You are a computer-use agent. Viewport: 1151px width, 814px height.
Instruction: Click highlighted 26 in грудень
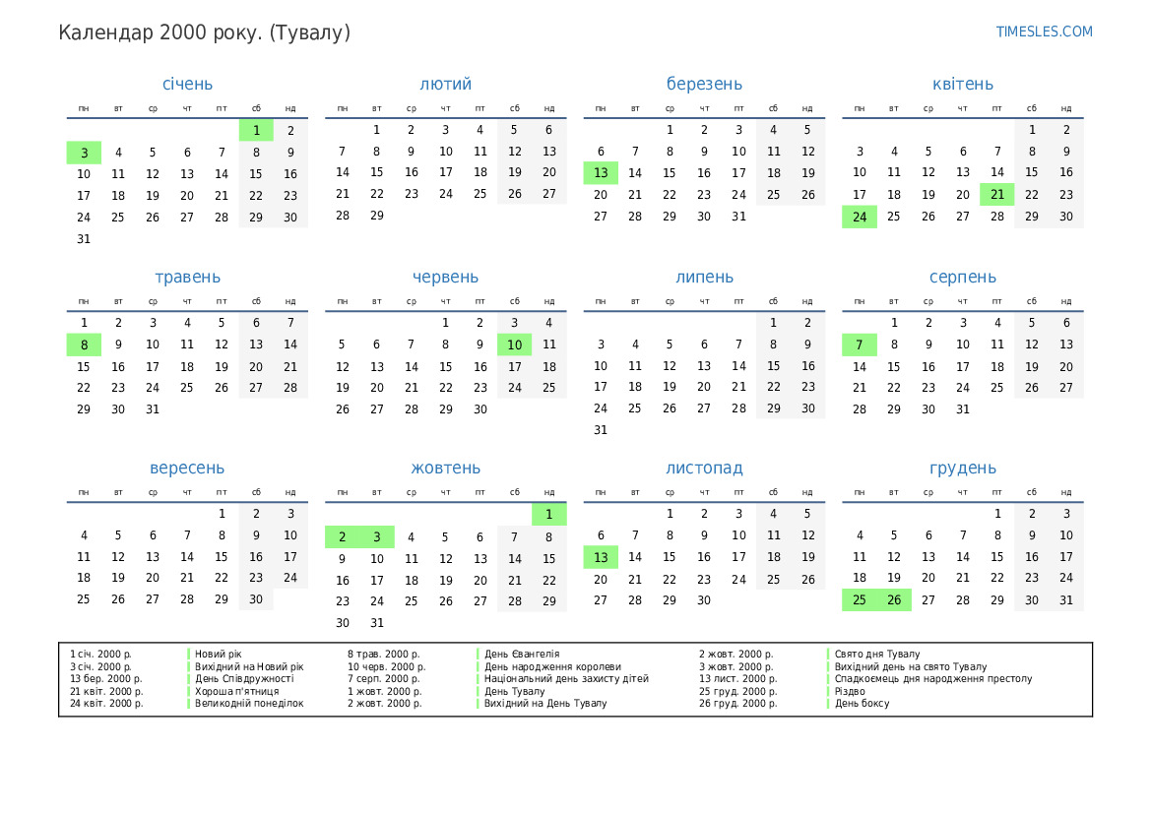coord(894,599)
